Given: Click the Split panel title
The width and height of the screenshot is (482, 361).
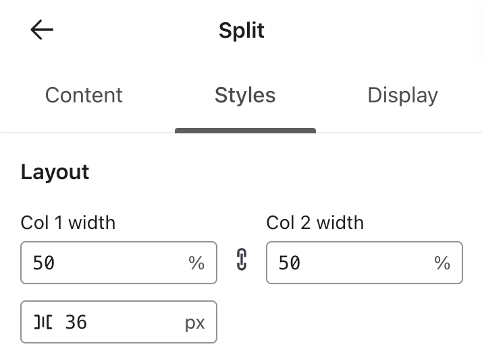Looking at the screenshot, I should pos(242,30).
